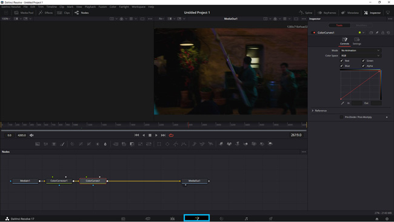Switch to the Fusion page icon
The height and width of the screenshot is (222, 394).
(197, 218)
